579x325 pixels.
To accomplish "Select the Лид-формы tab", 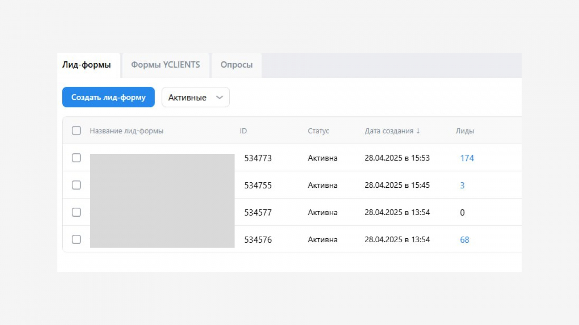I will tap(86, 65).
